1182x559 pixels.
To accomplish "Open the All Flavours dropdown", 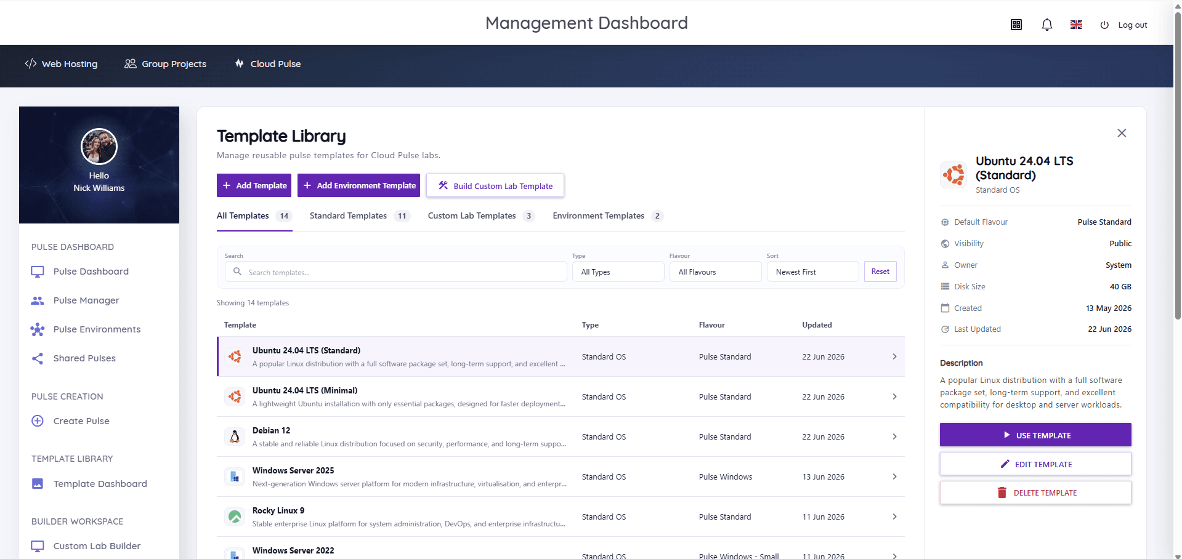I will pyautogui.click(x=716, y=271).
